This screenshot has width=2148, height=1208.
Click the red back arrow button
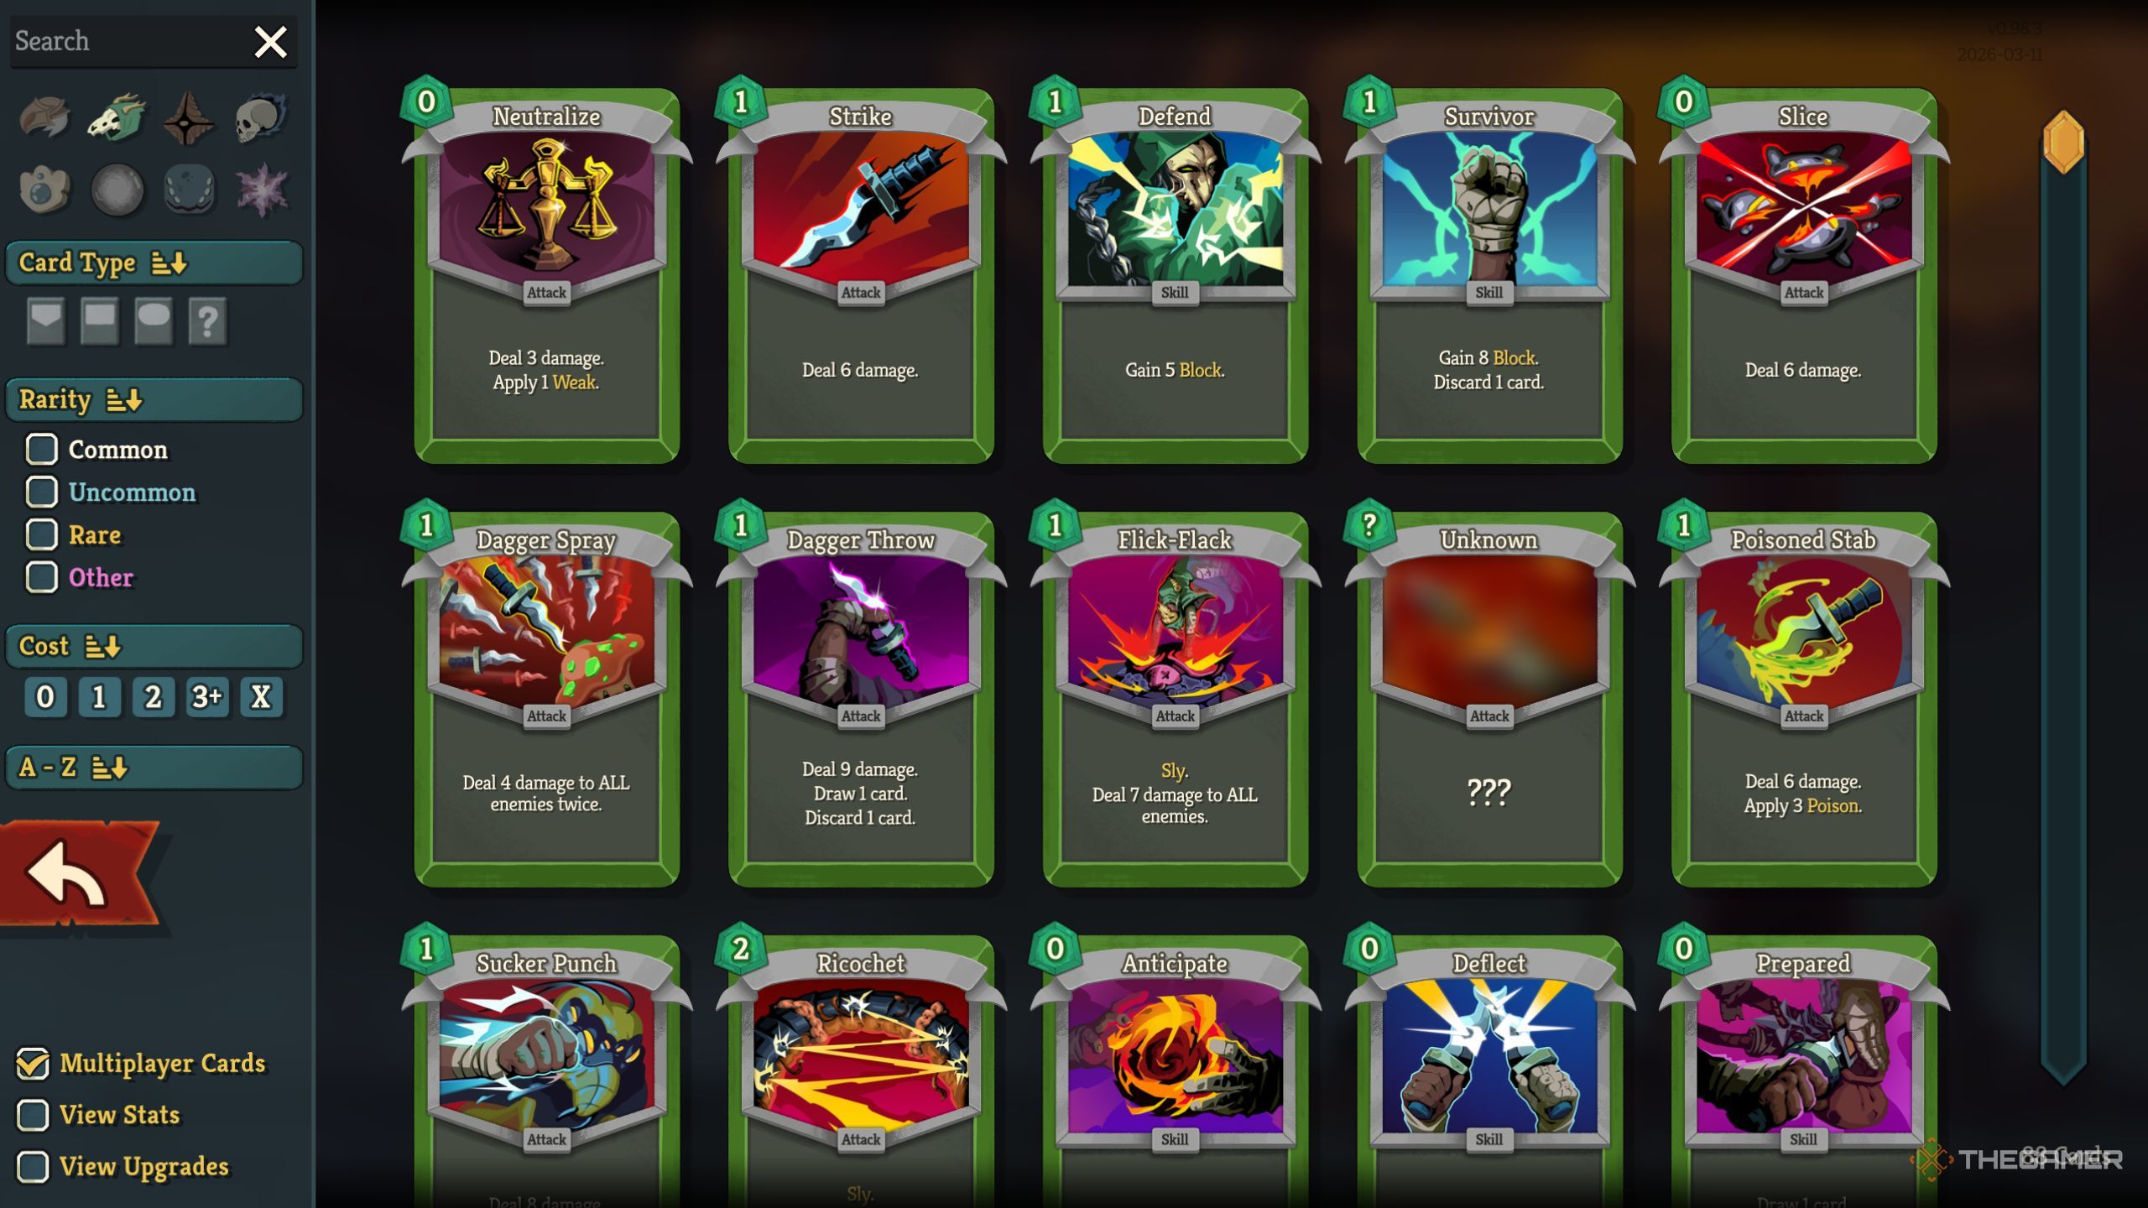pyautogui.click(x=80, y=874)
